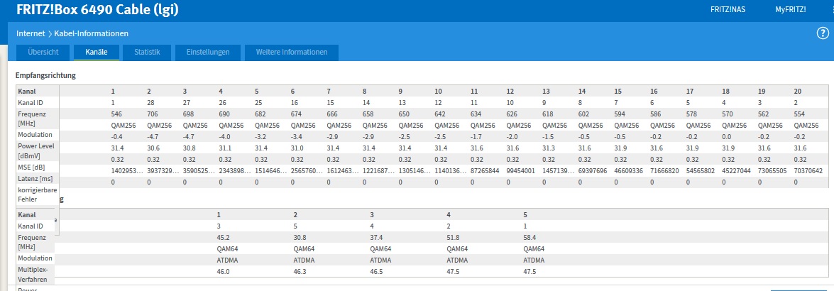
Task: Click Multiplex-Verfahren row label
Action: tap(33, 274)
